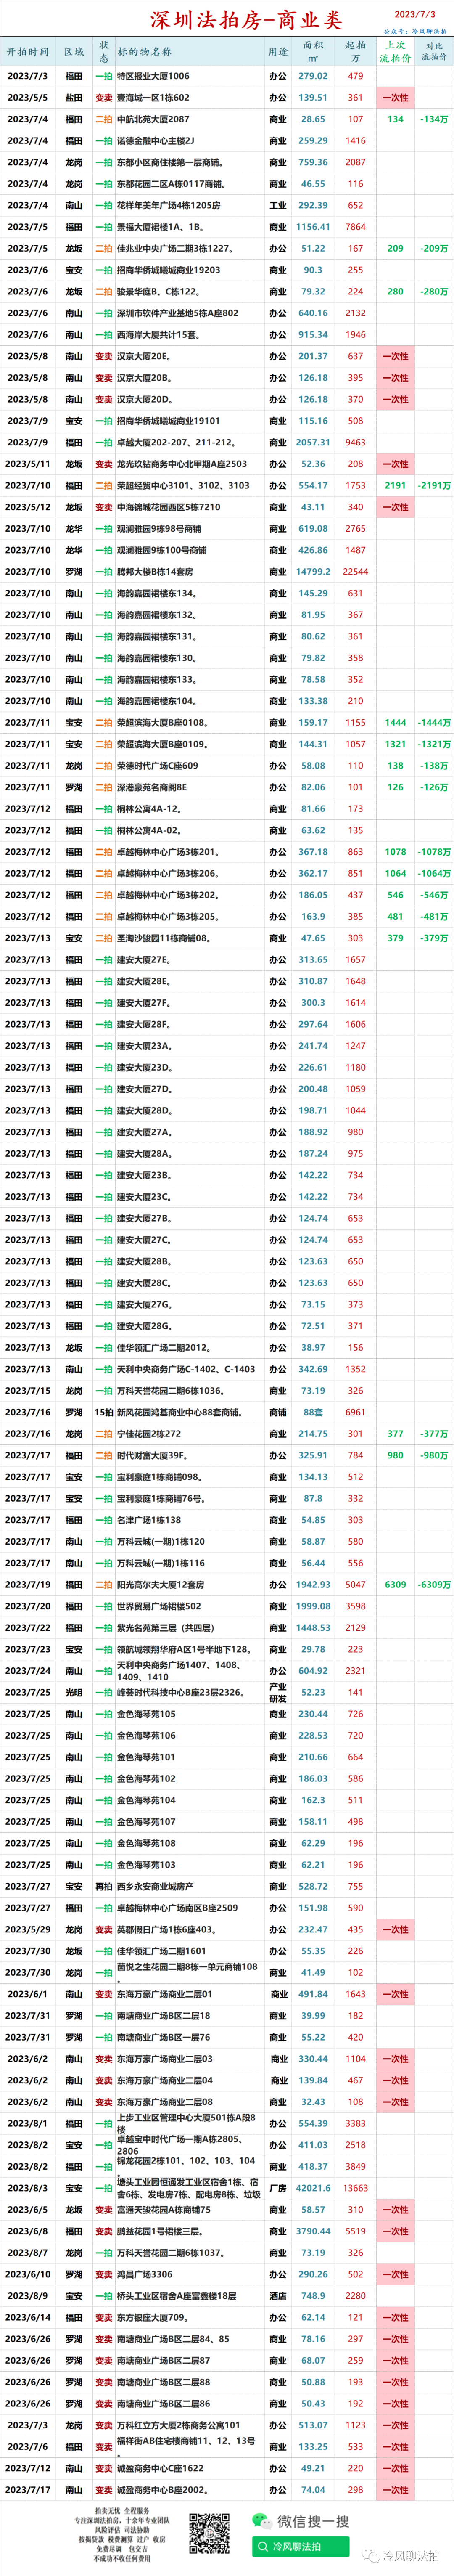Select the row 诚盈商务中心C座1622
Screen dimensions: 454x2576
point(227,2468)
